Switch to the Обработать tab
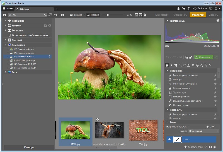223x152 pixels. click(180, 15)
